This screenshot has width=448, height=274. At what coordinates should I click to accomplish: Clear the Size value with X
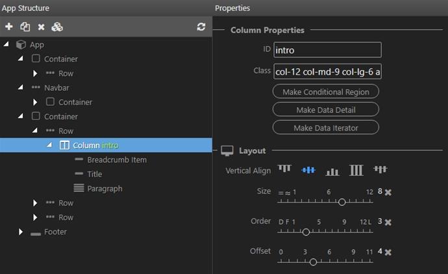[x=388, y=192]
